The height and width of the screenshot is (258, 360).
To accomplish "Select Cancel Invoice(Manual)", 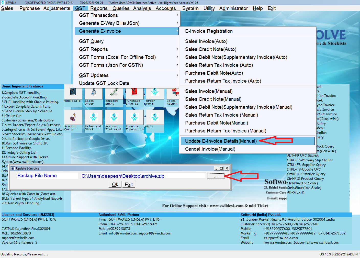I will click(x=248, y=149).
